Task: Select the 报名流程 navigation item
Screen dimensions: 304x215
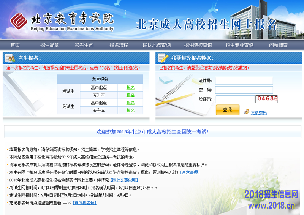Action: coord(119,45)
